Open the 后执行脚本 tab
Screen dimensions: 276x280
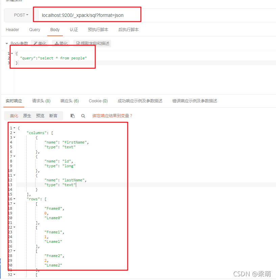(x=129, y=30)
